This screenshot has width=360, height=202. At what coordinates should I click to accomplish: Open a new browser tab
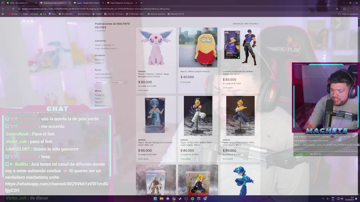click(x=141, y=3)
